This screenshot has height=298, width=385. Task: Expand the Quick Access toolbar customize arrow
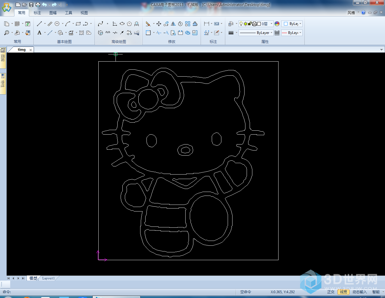(x=67, y=5)
